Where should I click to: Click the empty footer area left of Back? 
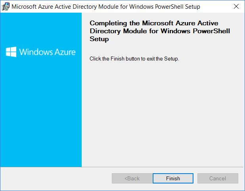click(56, 178)
